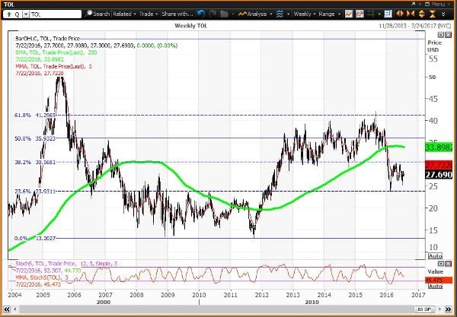457x317 pixels.
Task: Click the TOL symbol input field
Action: click(53, 14)
